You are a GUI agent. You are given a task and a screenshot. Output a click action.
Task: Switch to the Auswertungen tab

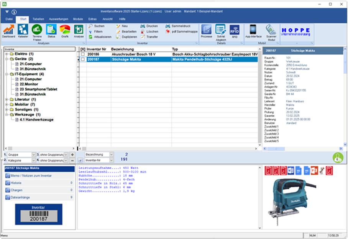click(x=59, y=19)
